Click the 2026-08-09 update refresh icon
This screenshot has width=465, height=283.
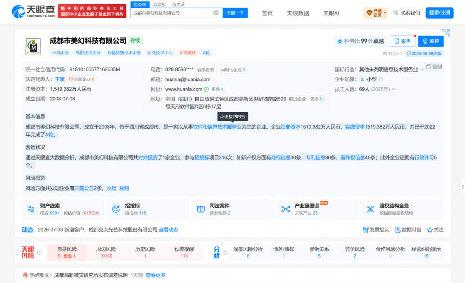point(409,53)
